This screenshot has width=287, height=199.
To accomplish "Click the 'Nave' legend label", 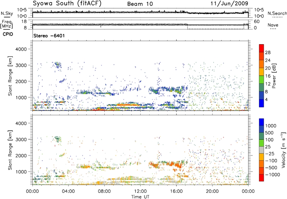I will [273, 25].
